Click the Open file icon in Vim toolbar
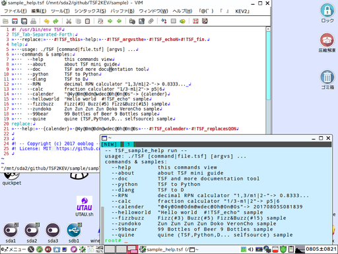The width and height of the screenshot is (338, 254). 5,21
